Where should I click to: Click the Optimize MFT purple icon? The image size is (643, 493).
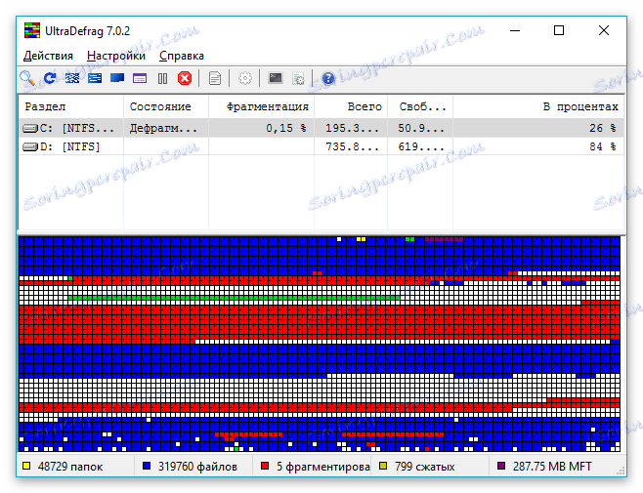(140, 78)
